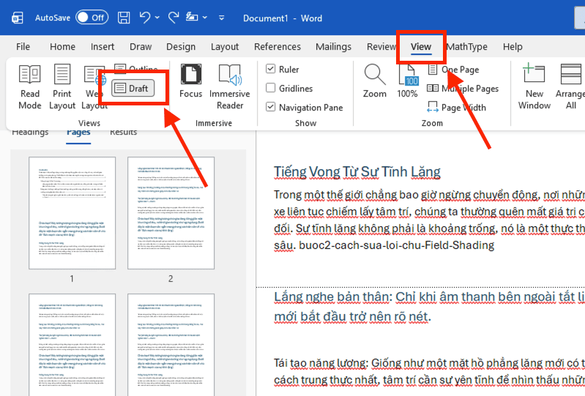Viewport: 585px width, 396px height.
Task: Open the Help ribbon tab
Action: coord(513,47)
